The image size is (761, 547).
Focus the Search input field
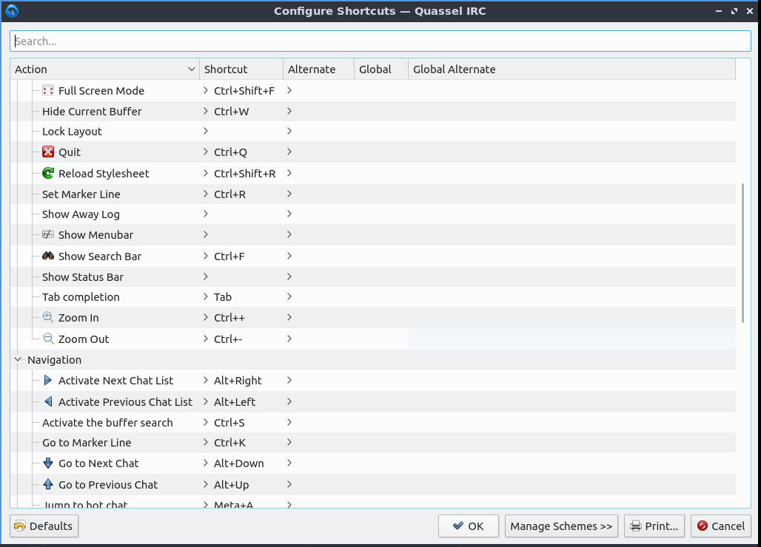pos(380,41)
